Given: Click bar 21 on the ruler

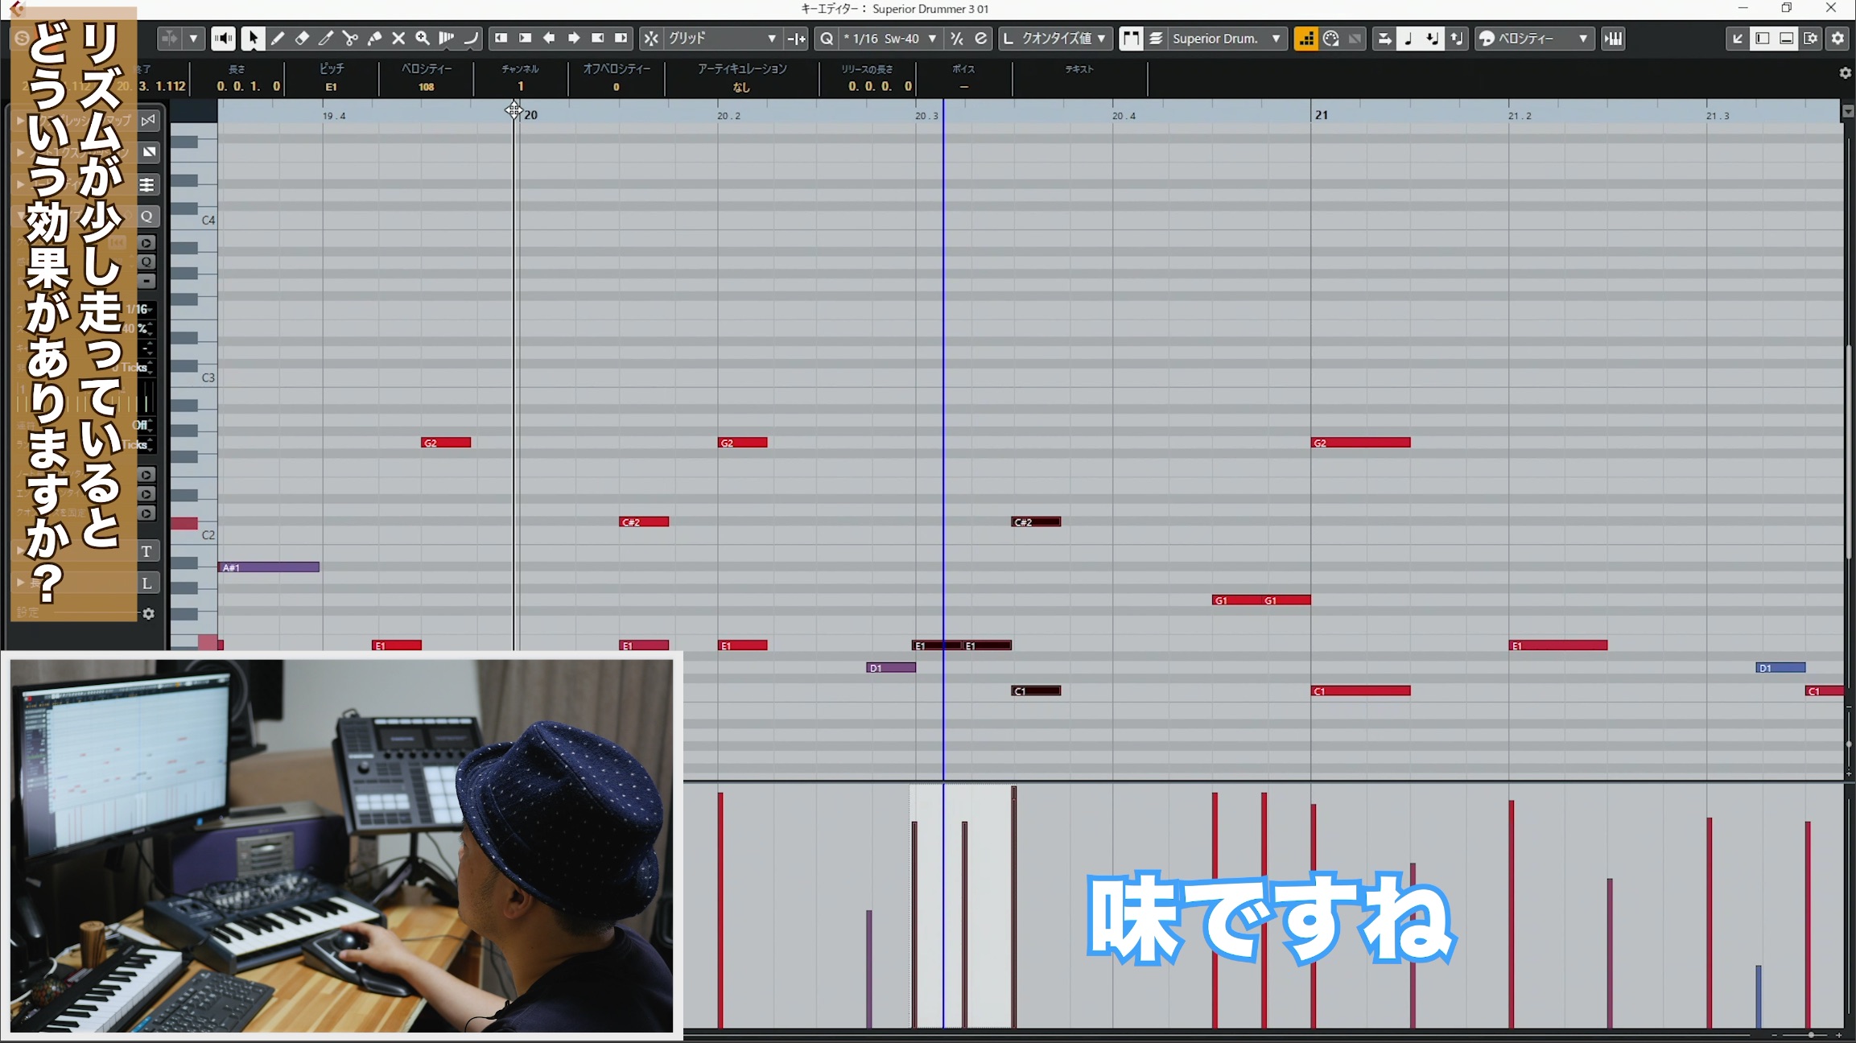Looking at the screenshot, I should 1321,115.
